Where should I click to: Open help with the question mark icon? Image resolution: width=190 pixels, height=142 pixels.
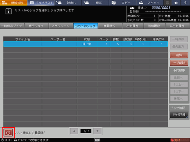185,3
